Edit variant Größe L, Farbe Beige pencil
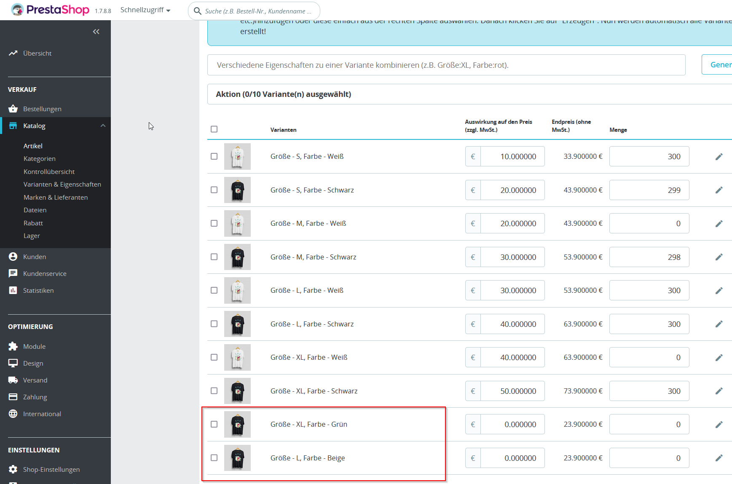 (x=719, y=458)
